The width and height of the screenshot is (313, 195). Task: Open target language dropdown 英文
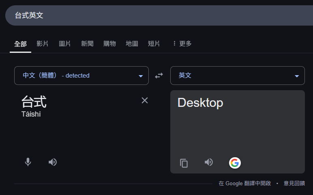click(238, 76)
